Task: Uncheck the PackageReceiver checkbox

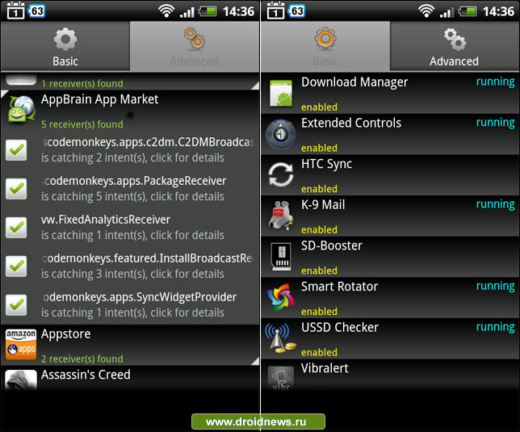Action: [x=16, y=189]
